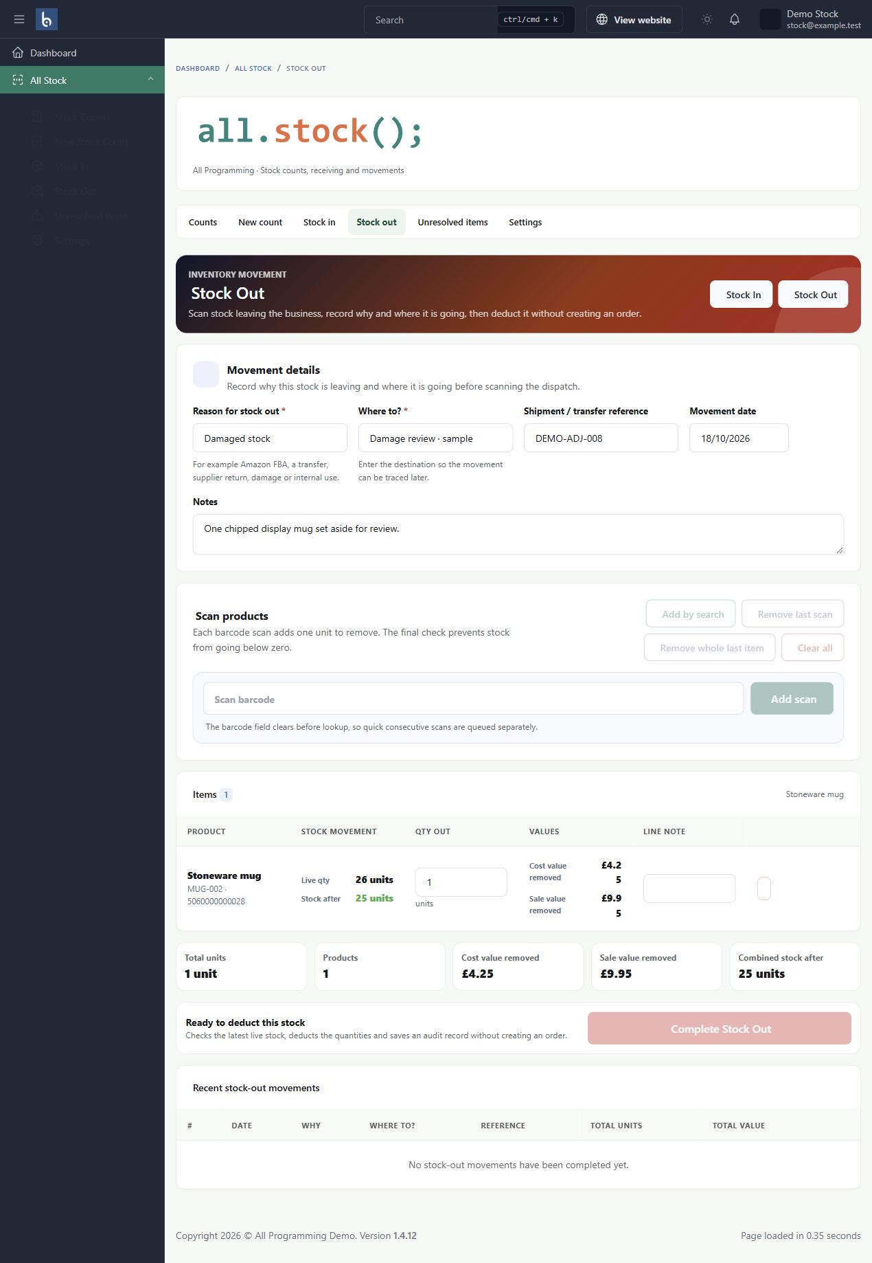Image resolution: width=872 pixels, height=1263 pixels.
Task: Click the barcode text '5060000000028'
Action: point(216,902)
